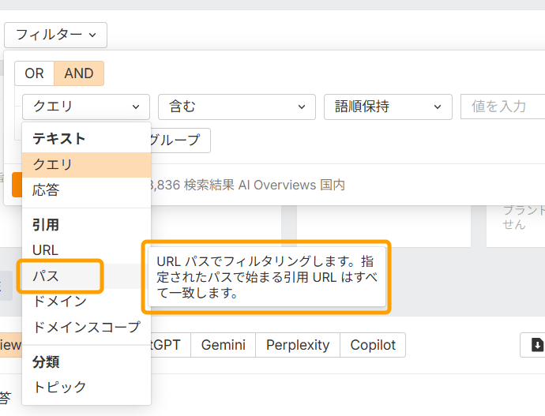Choose the ドメインスコープ option
The width and height of the screenshot is (545, 416).
click(85, 327)
